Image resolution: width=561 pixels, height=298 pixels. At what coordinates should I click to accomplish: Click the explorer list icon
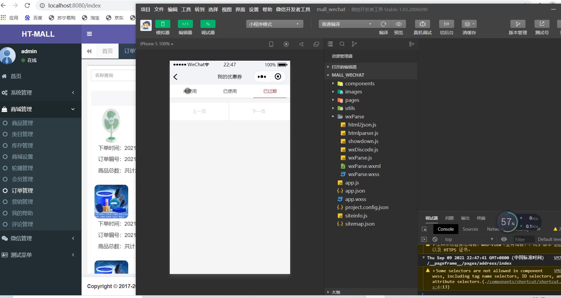tap(330, 44)
